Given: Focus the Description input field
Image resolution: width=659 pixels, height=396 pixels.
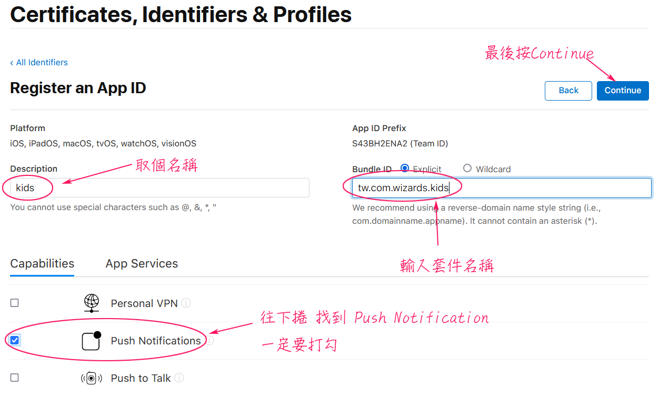Looking at the screenshot, I should tap(159, 188).
